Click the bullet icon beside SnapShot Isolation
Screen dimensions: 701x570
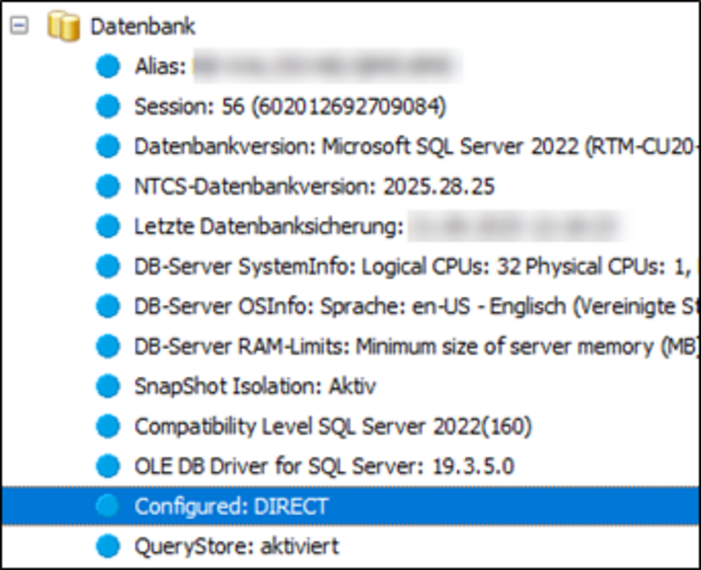(x=107, y=386)
